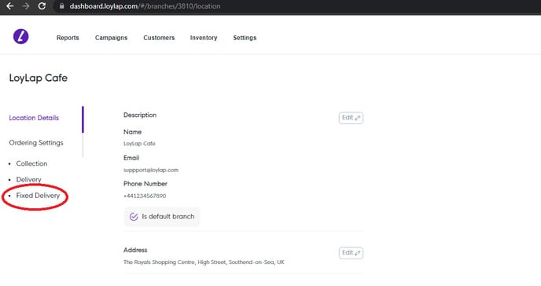Click the email suppport@loylap.com
Image resolution: width=541 pixels, height=286 pixels.
tap(151, 170)
